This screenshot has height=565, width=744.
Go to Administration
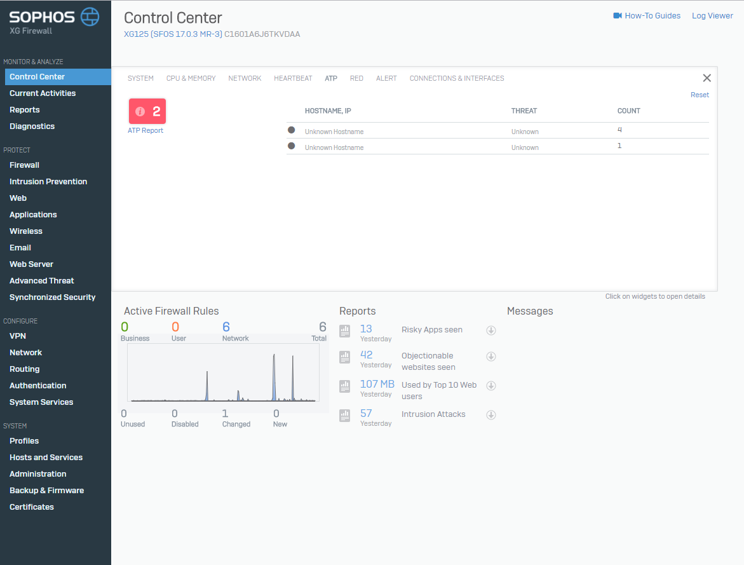click(38, 474)
